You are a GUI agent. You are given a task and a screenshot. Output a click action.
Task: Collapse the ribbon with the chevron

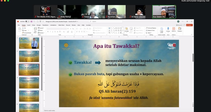(x=192, y=35)
